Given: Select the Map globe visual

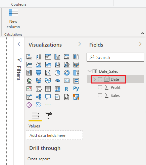Looking at the screenshot, I should coord(29,81).
